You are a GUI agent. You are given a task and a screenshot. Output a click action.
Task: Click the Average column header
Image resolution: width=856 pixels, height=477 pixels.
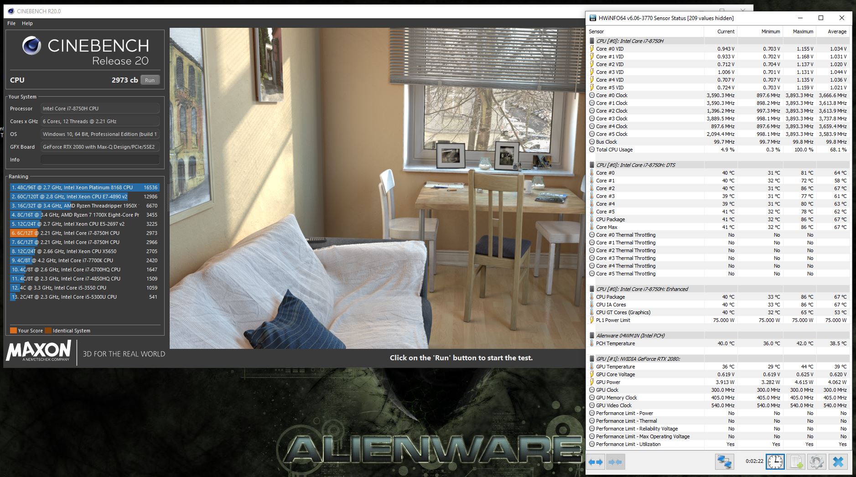(x=833, y=31)
